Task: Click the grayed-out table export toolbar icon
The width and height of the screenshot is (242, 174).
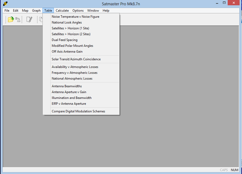Action: (18, 20)
